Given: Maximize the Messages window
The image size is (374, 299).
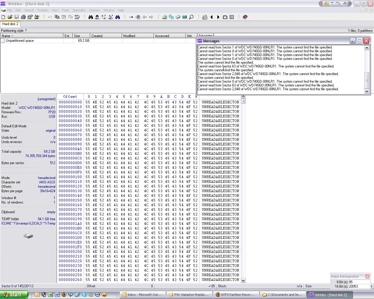Looking at the screenshot, I should tap(359, 41).
